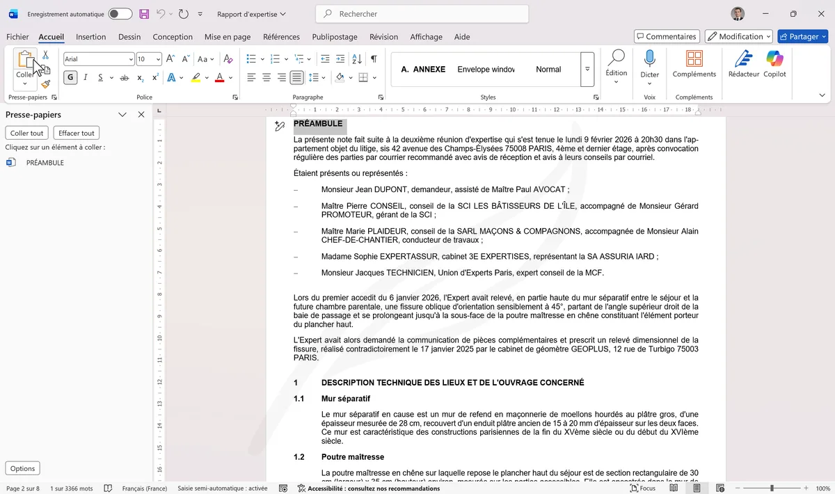Click the Coller tout button
Viewport: 835px width, 494px height.
point(26,132)
